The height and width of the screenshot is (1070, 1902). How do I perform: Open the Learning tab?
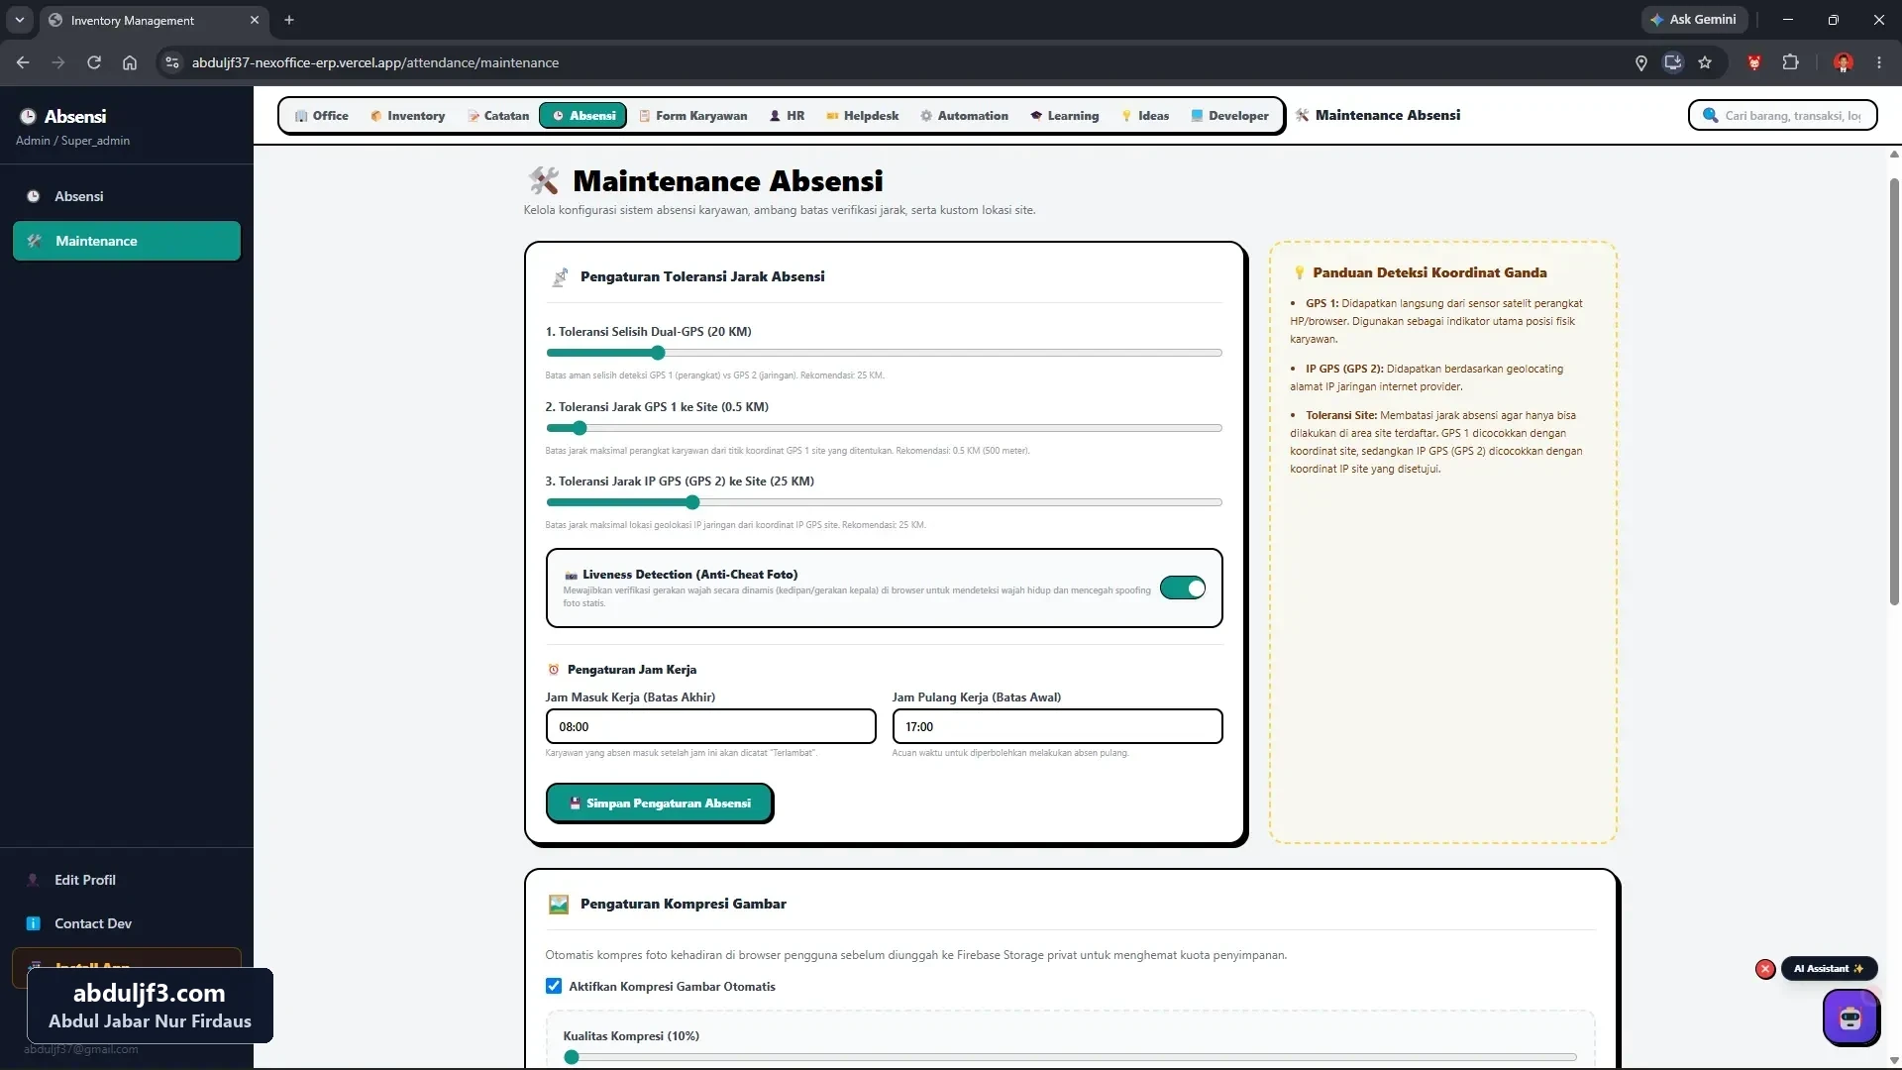point(1064,116)
